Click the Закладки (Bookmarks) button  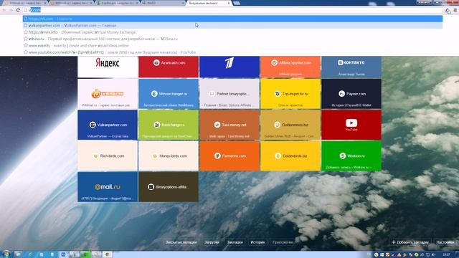tap(235, 242)
